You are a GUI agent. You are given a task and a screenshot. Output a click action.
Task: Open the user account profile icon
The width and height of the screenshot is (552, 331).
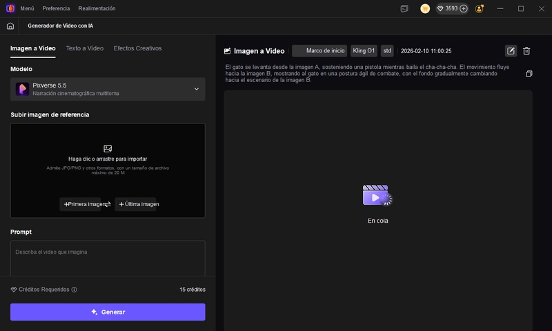coord(480,8)
